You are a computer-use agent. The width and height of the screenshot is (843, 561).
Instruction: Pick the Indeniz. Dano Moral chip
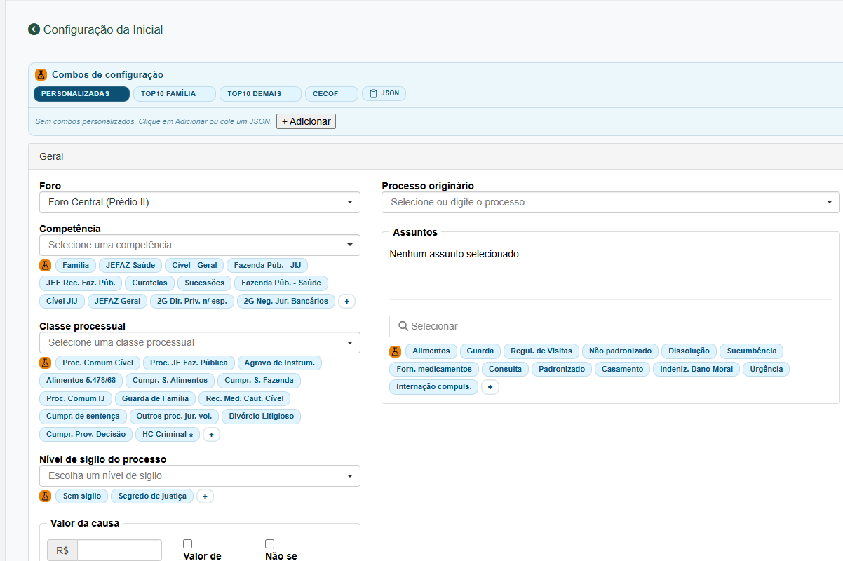tap(696, 369)
